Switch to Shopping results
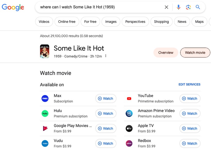 click(x=161, y=22)
